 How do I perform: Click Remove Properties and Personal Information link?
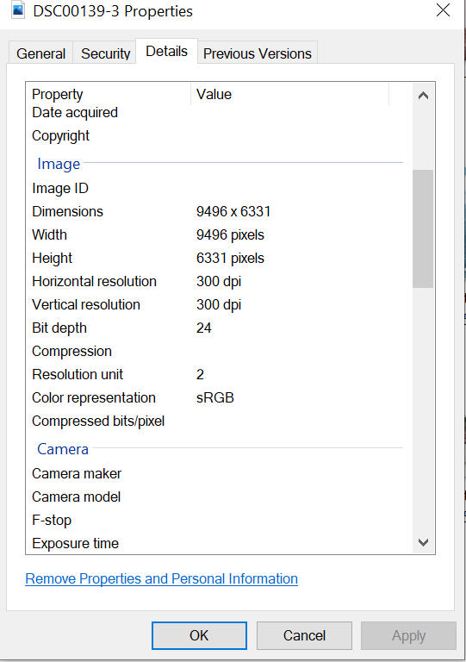[162, 578]
